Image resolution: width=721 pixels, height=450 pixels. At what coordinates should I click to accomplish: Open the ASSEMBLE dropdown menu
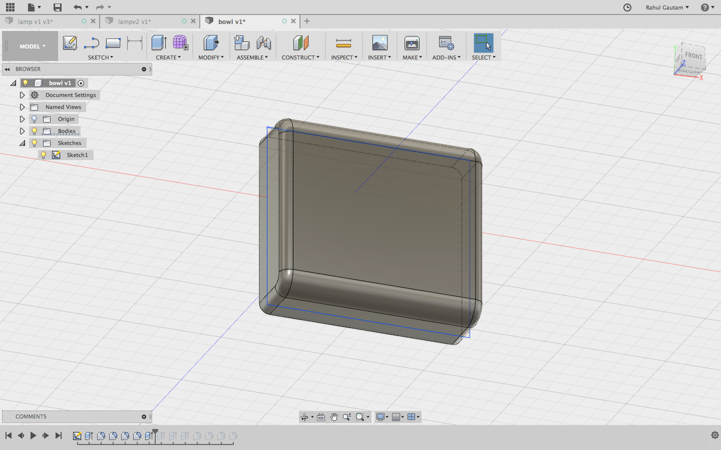252,57
